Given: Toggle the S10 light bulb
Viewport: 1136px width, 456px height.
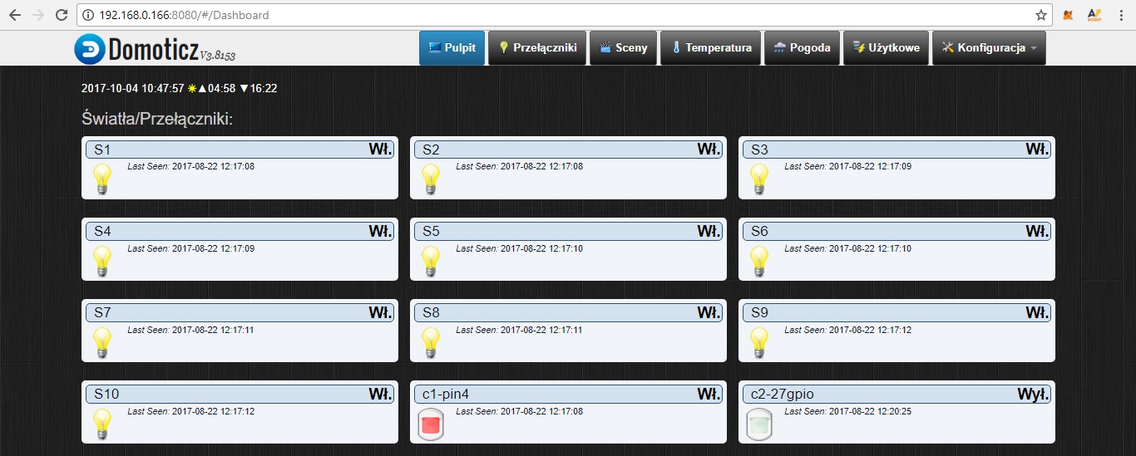Looking at the screenshot, I should tap(101, 424).
